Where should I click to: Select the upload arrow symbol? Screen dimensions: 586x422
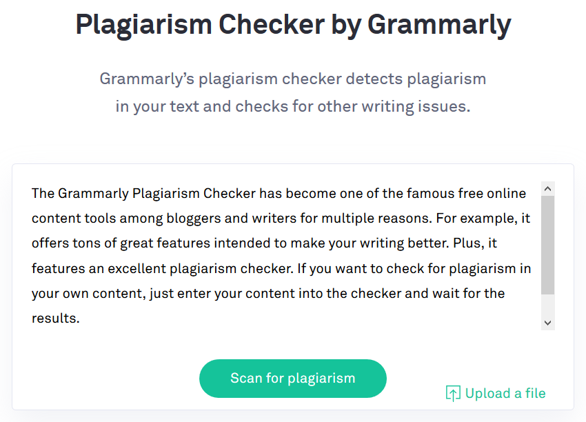tap(452, 392)
